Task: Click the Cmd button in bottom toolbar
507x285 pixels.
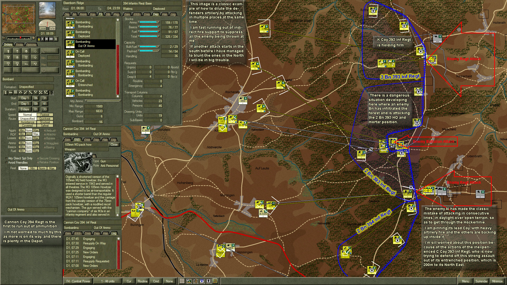Action: (x=156, y=281)
